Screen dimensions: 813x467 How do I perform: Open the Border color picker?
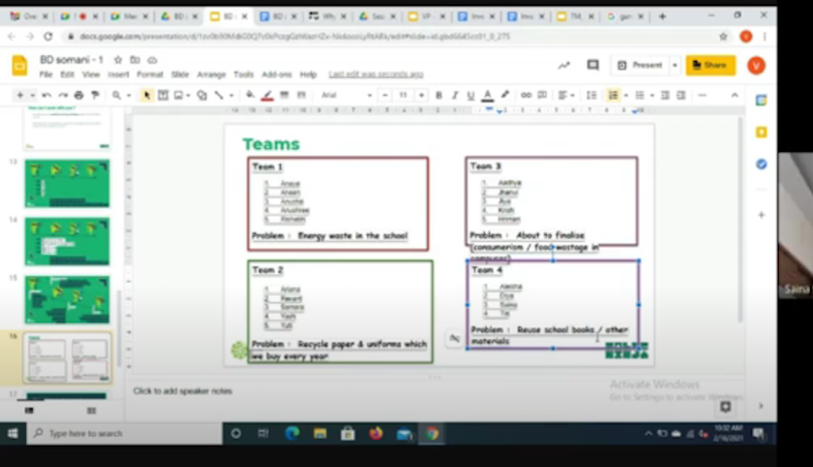pyautogui.click(x=267, y=96)
